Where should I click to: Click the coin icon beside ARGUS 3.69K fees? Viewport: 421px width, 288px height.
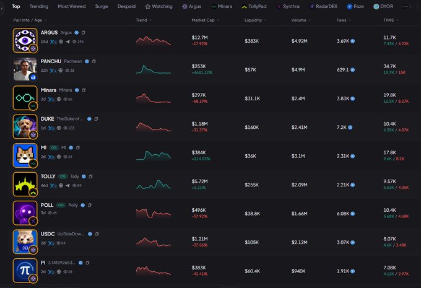click(352, 41)
